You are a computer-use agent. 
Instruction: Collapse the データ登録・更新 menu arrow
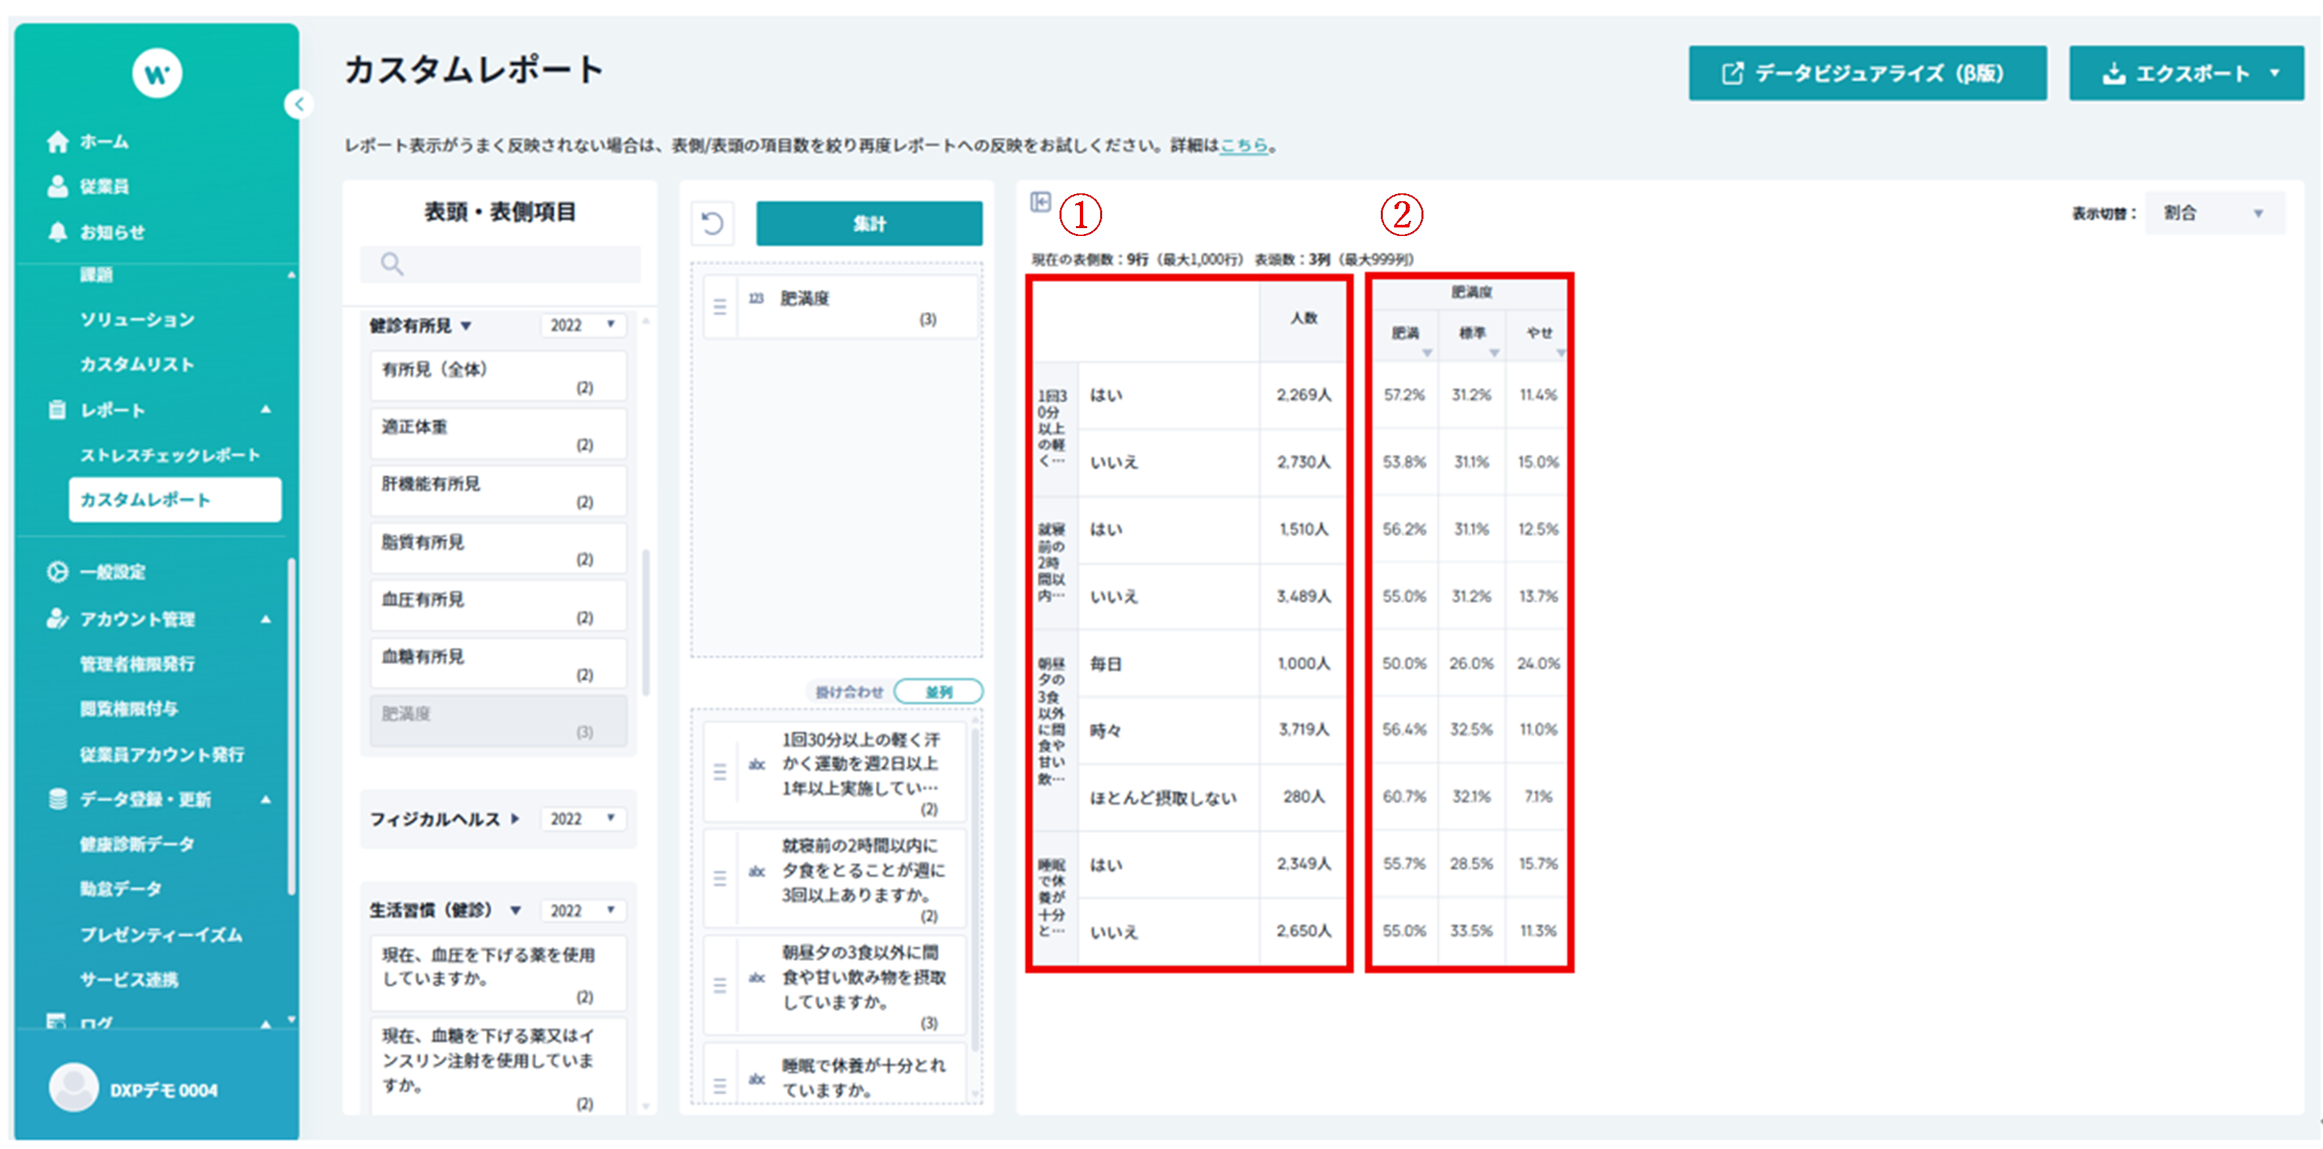[266, 800]
